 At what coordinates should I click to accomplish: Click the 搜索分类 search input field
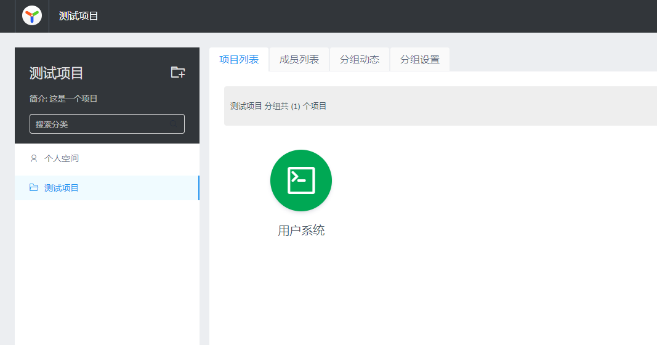coord(107,124)
